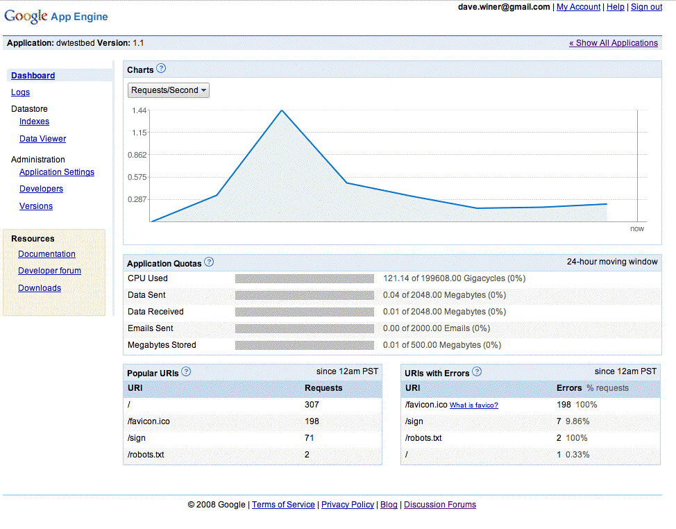Open the Versions page
Viewport: 676px width, 529px height.
pos(36,206)
